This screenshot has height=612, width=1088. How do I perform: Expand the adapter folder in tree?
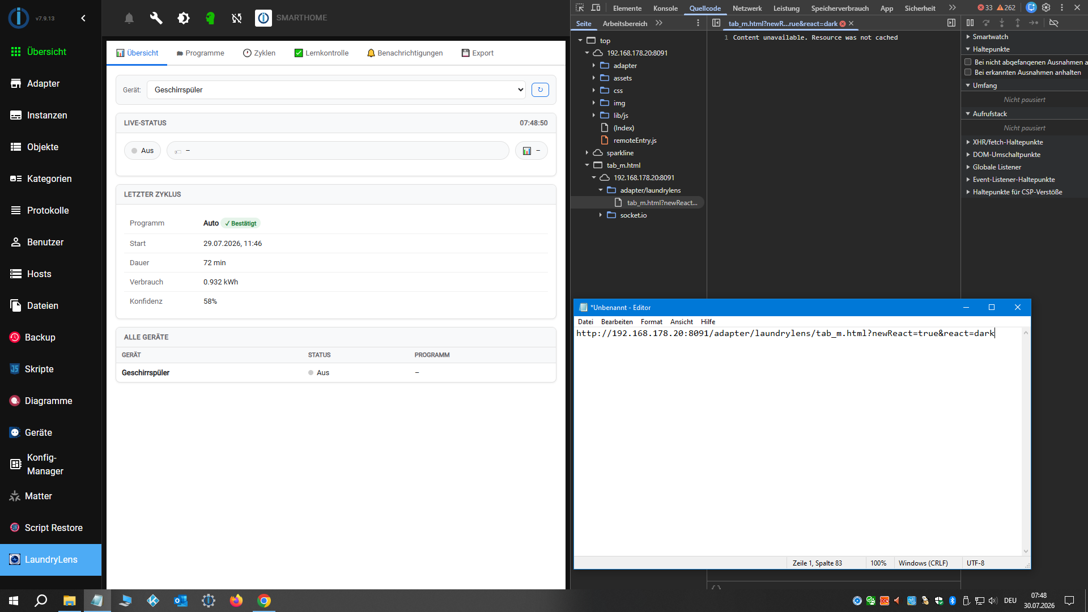[x=594, y=66]
